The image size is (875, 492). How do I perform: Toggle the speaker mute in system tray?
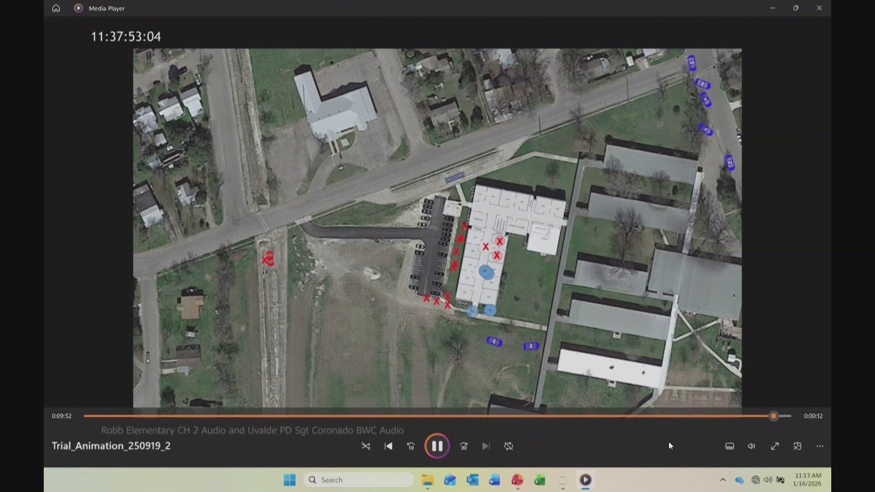[x=767, y=480]
